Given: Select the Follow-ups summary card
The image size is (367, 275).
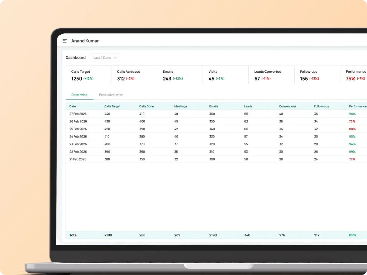Looking at the screenshot, I should coord(317,75).
